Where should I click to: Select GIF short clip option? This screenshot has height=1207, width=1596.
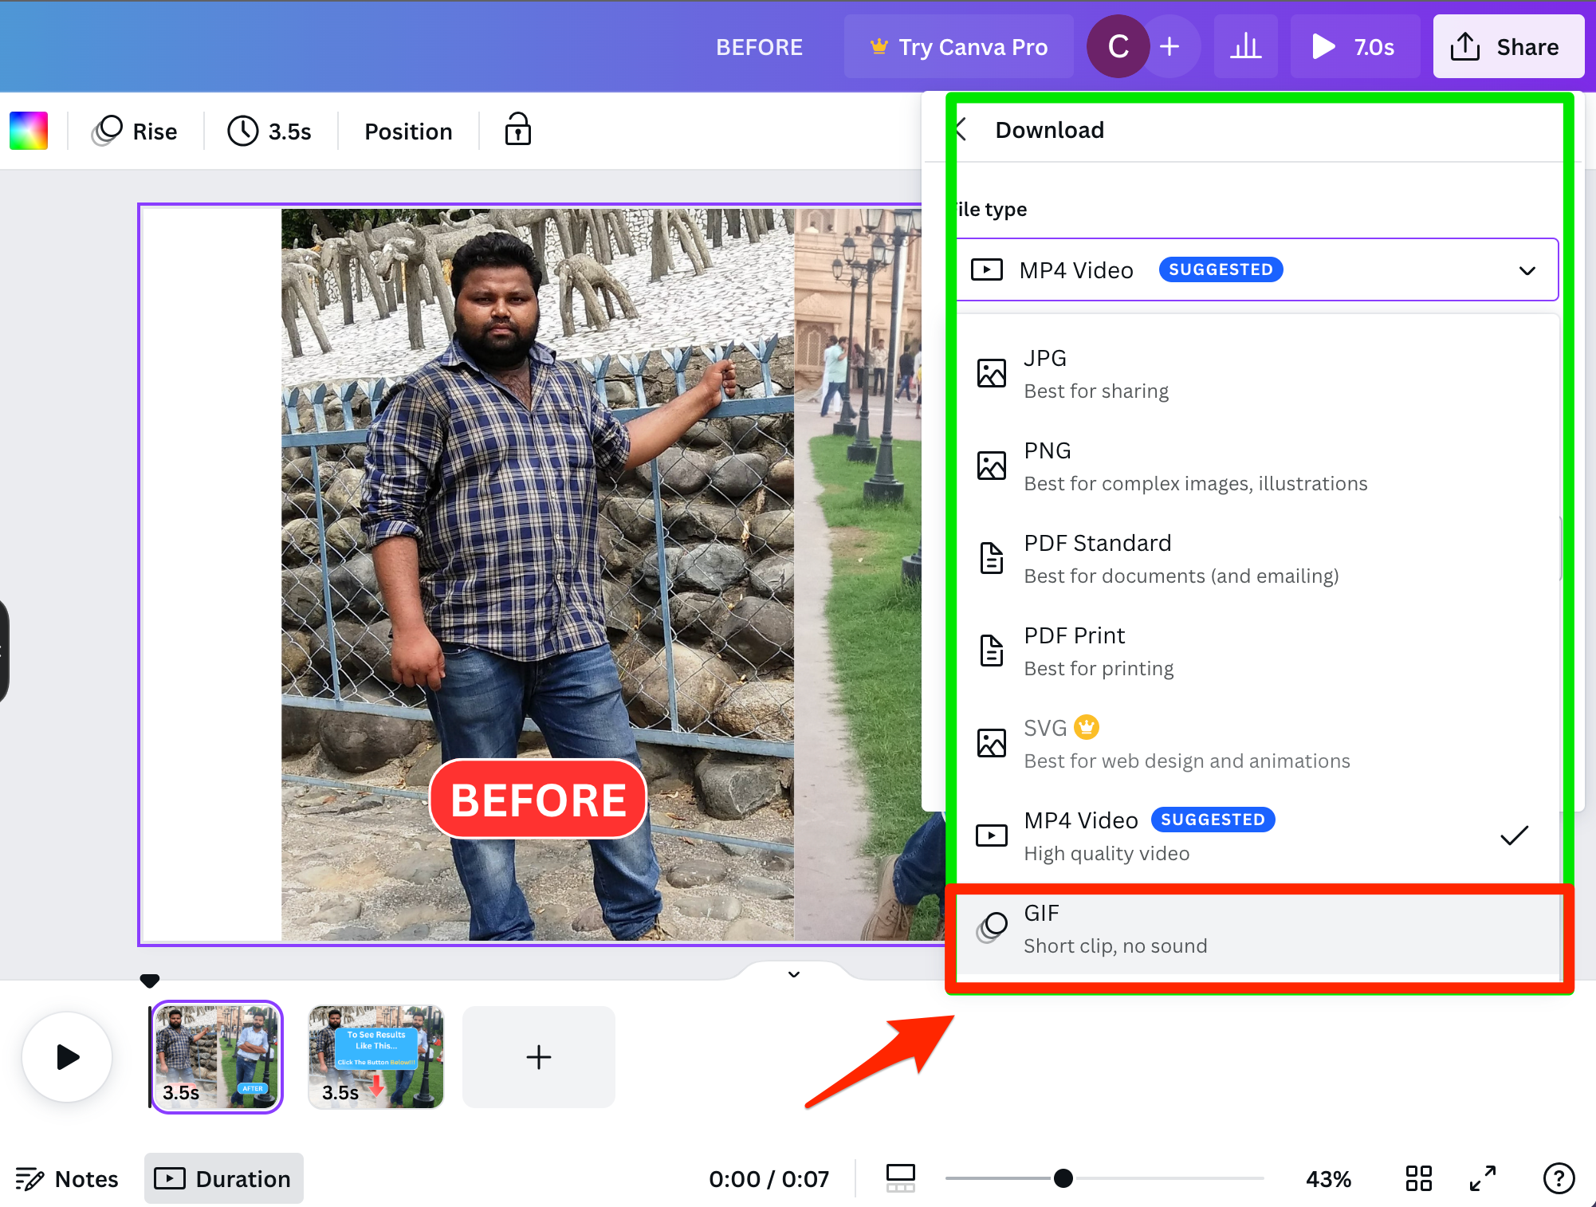pyautogui.click(x=1256, y=928)
